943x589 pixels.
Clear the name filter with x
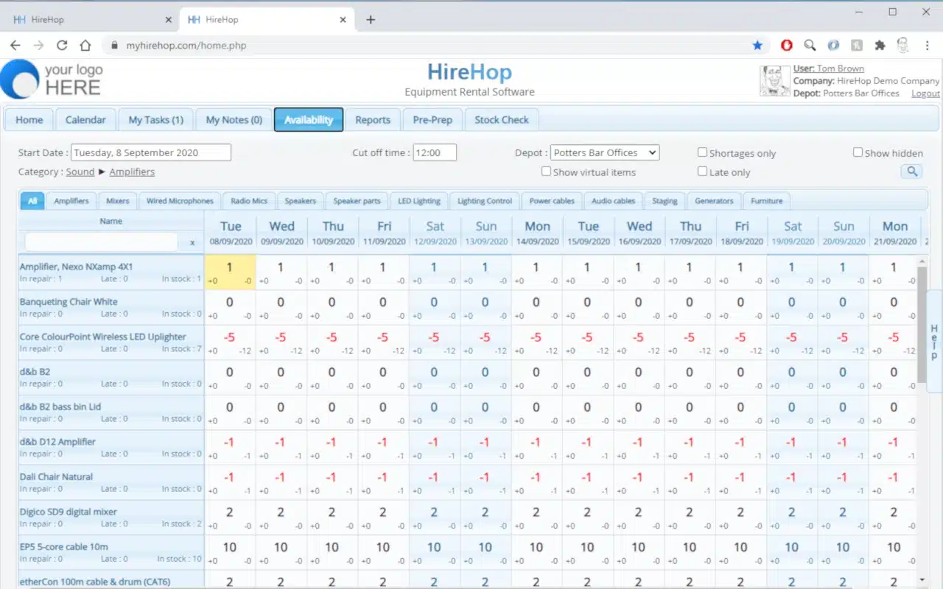(192, 242)
